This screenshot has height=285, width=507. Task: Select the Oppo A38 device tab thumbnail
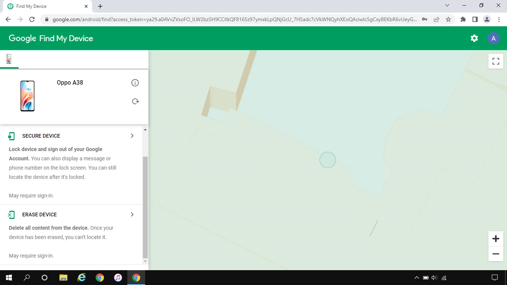pos(9,59)
